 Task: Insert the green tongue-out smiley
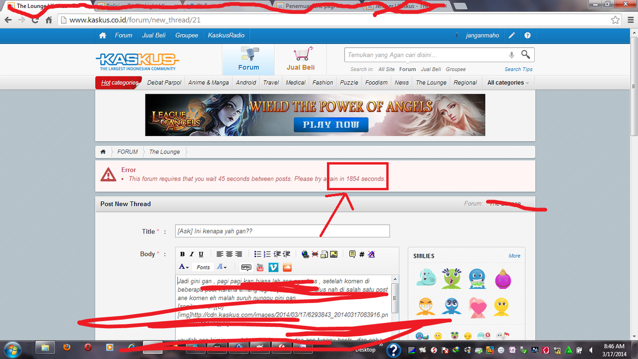[x=452, y=279]
